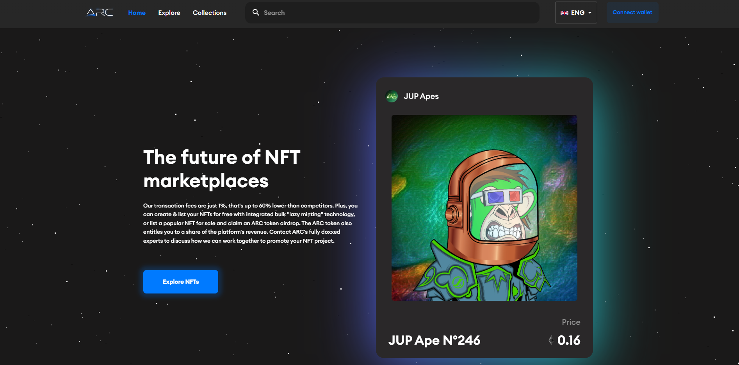Image resolution: width=739 pixels, height=365 pixels.
Task: Click the JUP Ape N°246 title
Action: tap(434, 340)
